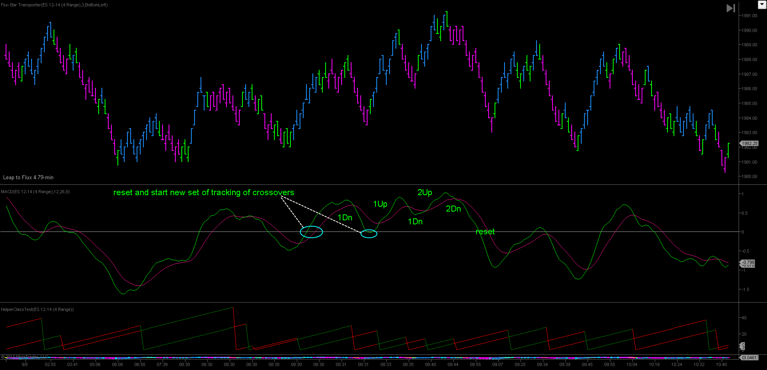
Task: Select the green 'reset' label on zero line
Action: [485, 231]
